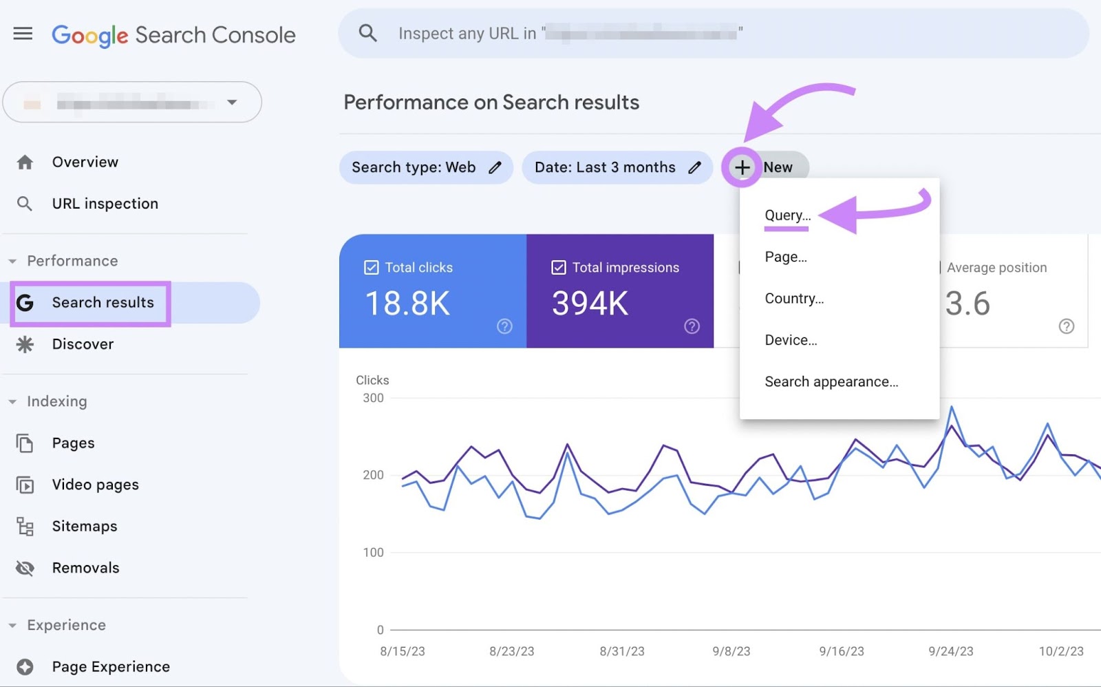The width and height of the screenshot is (1101, 687).
Task: Open help icon on Average position card
Action: [x=1066, y=326]
